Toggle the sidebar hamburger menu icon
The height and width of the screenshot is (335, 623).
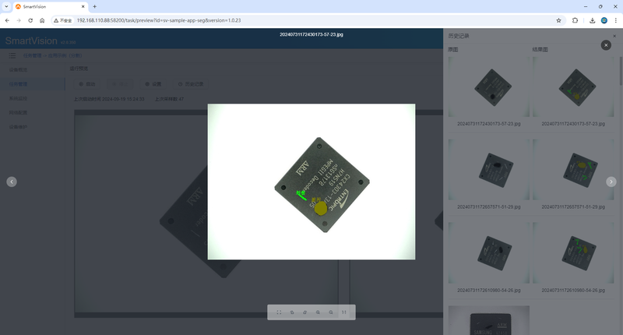(x=12, y=55)
